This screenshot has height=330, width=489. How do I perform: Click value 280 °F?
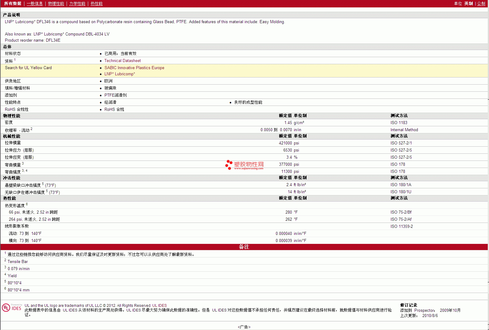[x=291, y=212]
